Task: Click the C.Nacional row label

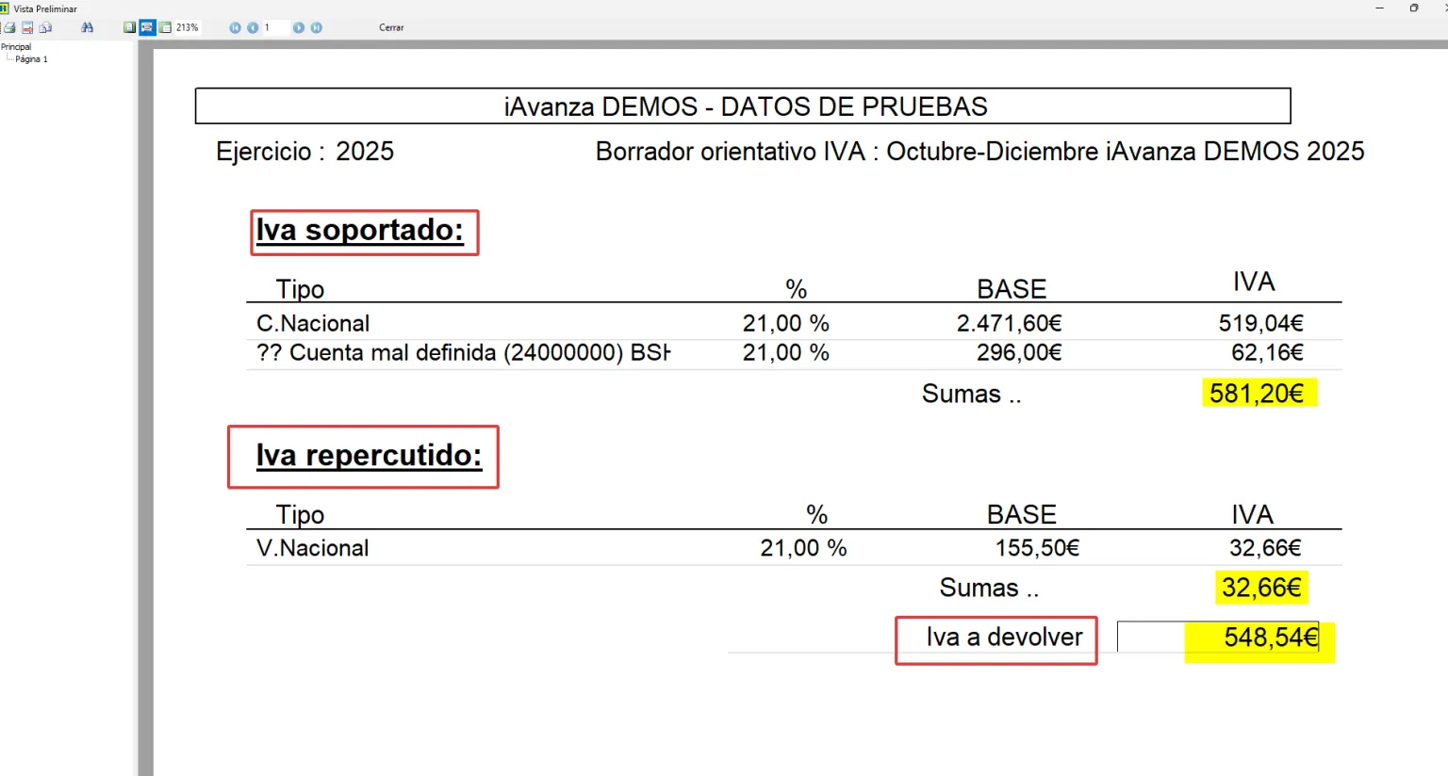Action: pos(313,323)
